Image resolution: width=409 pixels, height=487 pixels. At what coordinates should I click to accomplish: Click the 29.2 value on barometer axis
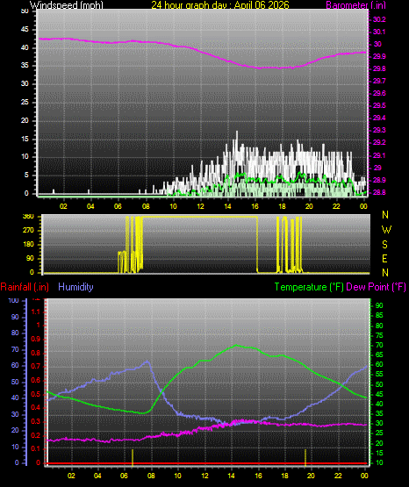(379, 142)
